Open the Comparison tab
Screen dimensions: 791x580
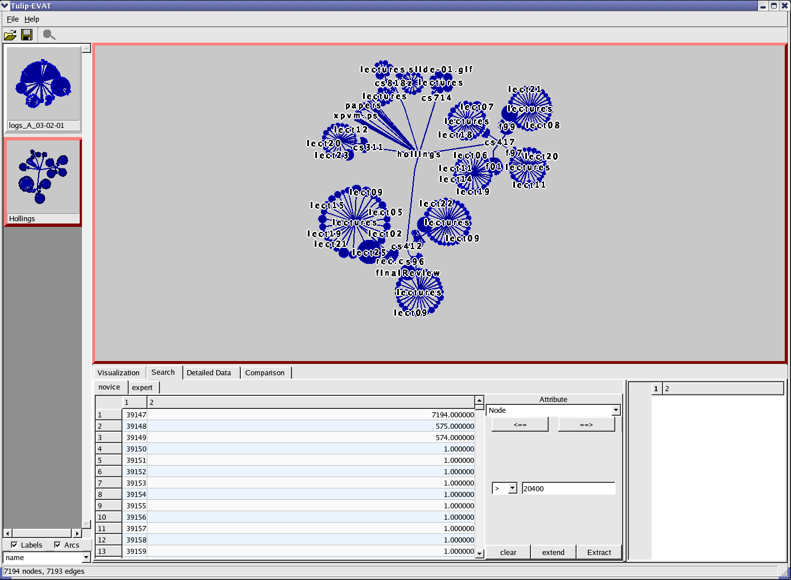tap(265, 373)
